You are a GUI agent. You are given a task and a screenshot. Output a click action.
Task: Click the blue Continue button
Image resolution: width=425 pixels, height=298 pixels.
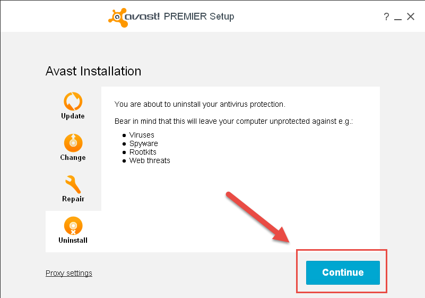[343, 273]
